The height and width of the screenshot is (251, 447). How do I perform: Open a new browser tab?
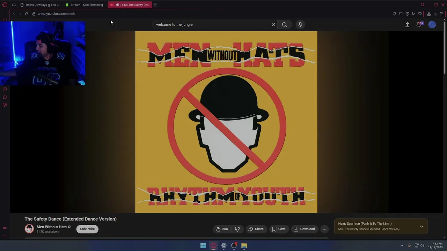click(155, 5)
